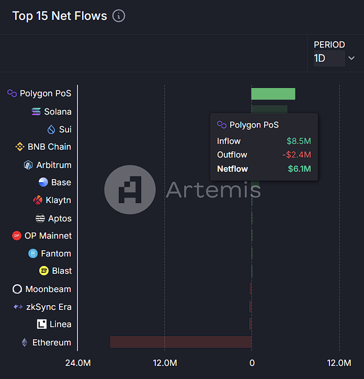Click the red Ethereum outflow bar
The image size is (364, 379).
[180, 342]
